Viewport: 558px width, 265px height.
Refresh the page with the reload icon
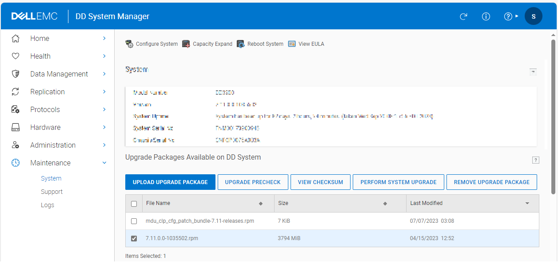tap(463, 16)
